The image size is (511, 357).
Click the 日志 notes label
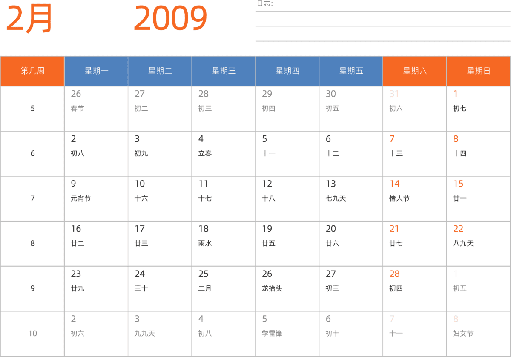point(265,3)
